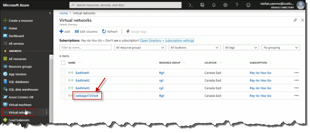The height and width of the screenshot is (133, 310).
Task: Open the context menu for EastVnet3
Action: (296, 88)
